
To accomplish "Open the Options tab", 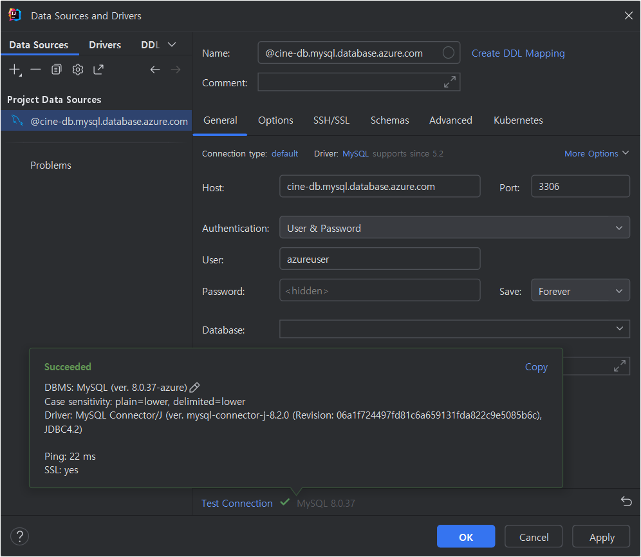I will [x=275, y=120].
